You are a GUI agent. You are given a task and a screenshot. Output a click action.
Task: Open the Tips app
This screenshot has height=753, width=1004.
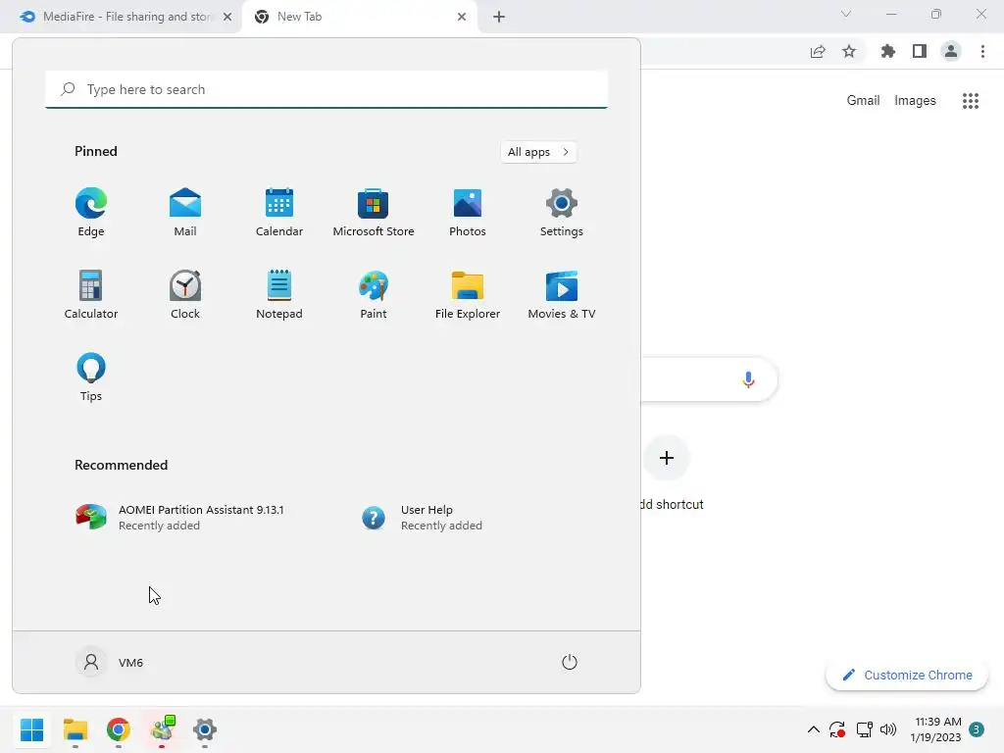tap(91, 377)
